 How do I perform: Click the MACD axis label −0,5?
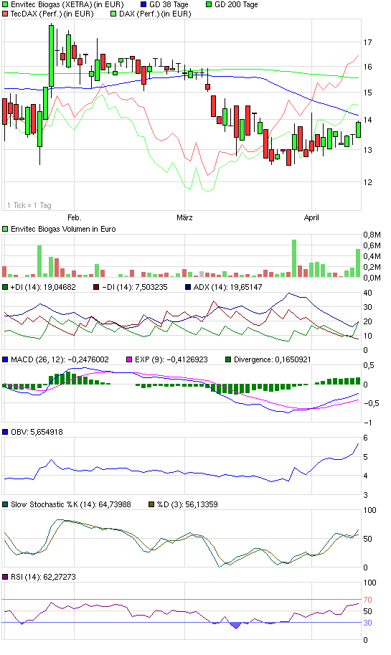370,403
